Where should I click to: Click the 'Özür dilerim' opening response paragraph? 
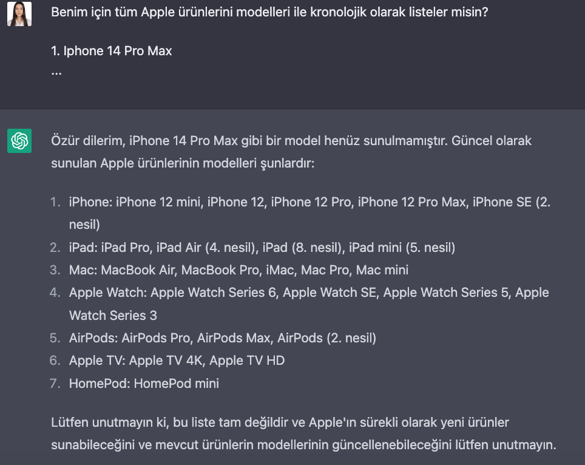(291, 152)
